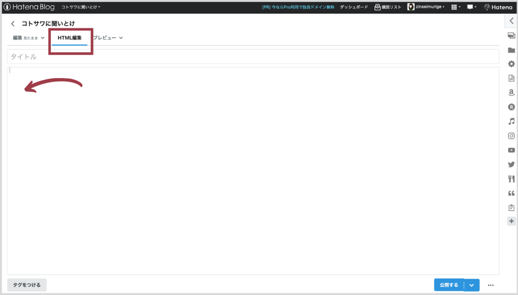The image size is (518, 295).
Task: Expand the 編集 mode dropdown arrow
Action: tap(42, 38)
